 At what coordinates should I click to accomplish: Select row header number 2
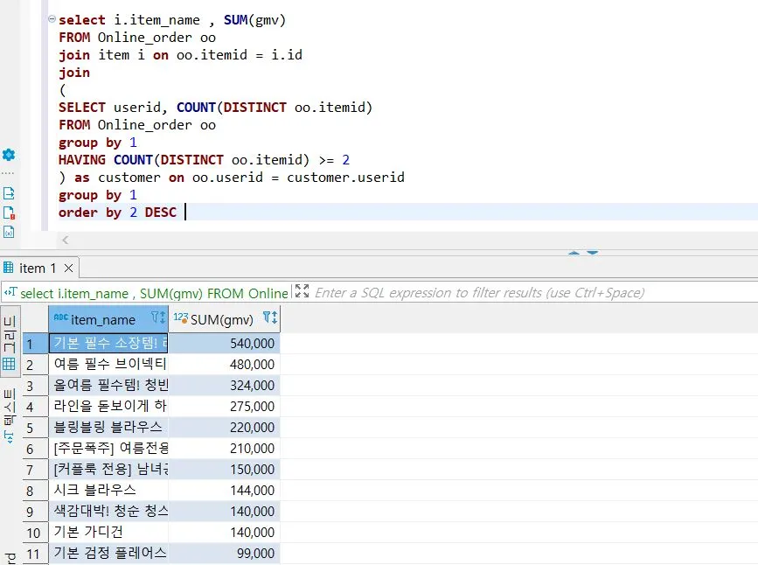[x=35, y=365]
